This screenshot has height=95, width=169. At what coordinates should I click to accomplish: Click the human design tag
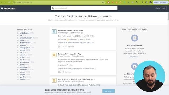click(x=67, y=68)
